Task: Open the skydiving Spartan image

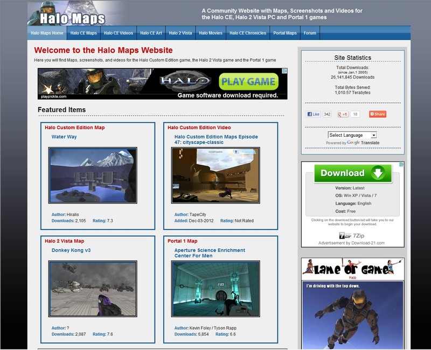Action: tap(353, 315)
